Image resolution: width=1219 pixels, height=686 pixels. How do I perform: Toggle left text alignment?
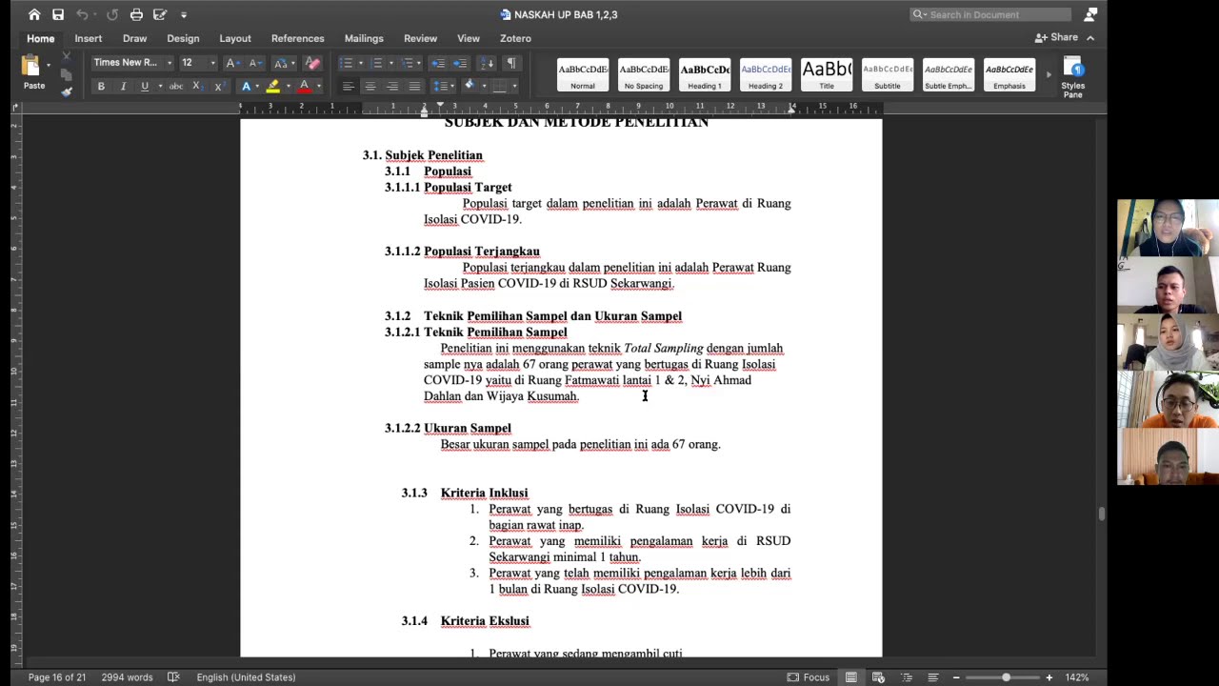coord(348,87)
